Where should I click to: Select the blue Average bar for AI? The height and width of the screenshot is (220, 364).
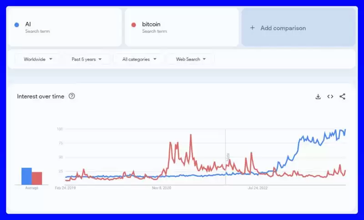pyautogui.click(x=26, y=176)
